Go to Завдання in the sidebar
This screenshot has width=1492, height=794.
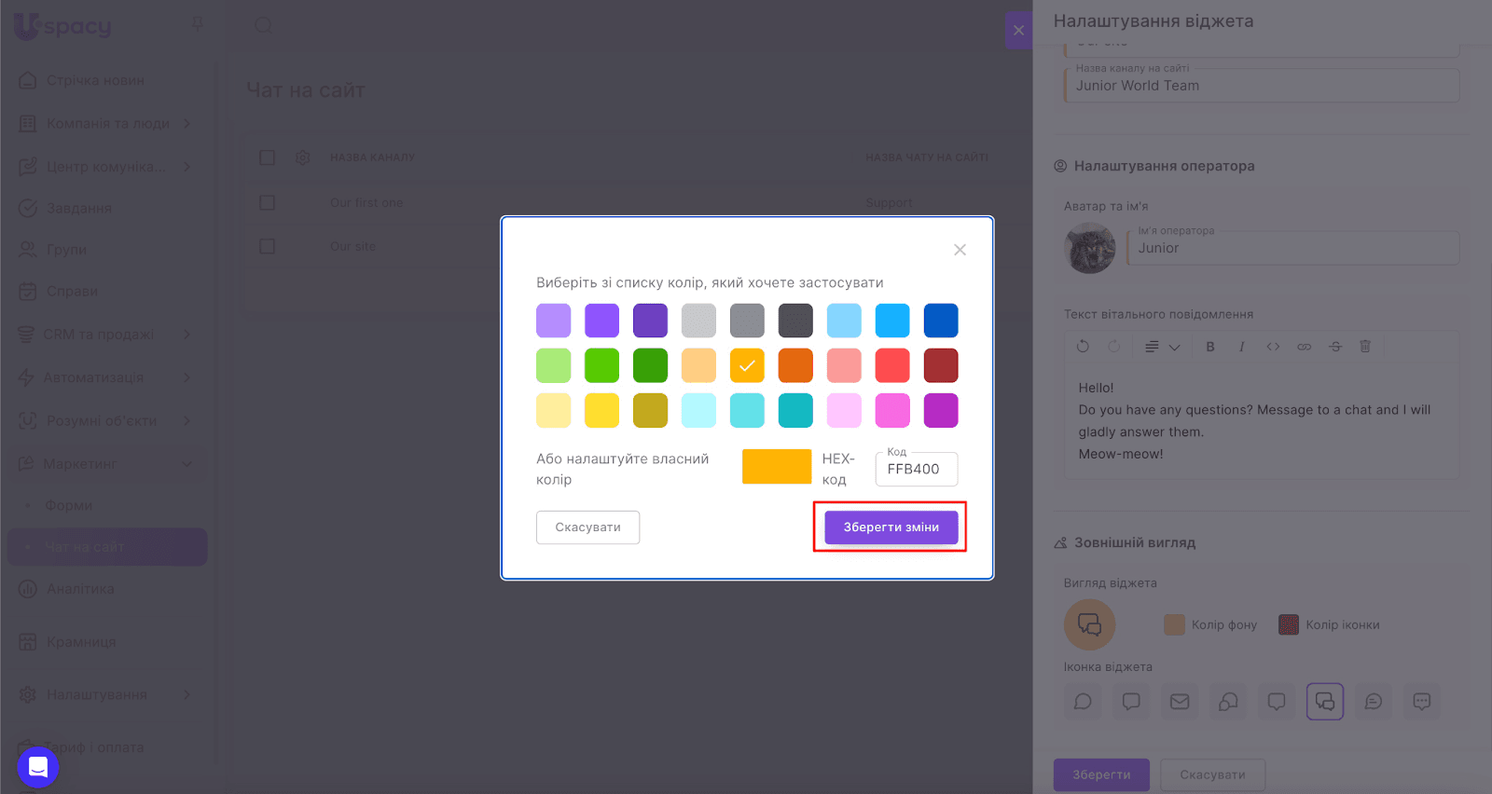point(78,208)
